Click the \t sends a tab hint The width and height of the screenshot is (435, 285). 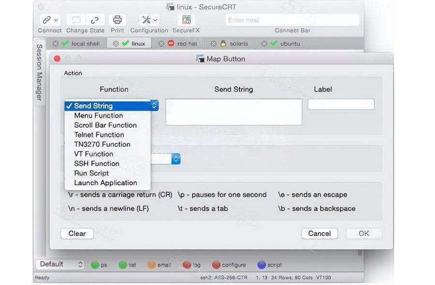tap(203, 209)
